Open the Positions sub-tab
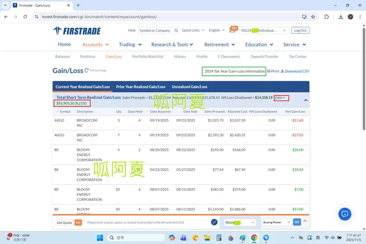 click(x=88, y=56)
